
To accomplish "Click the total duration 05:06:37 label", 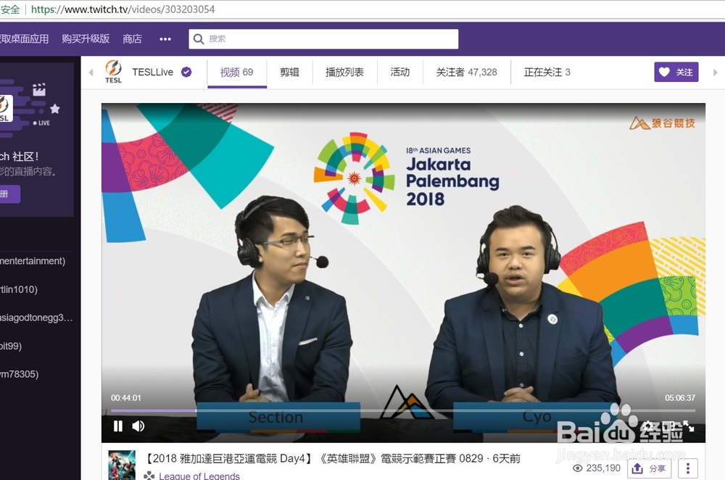I will click(680, 397).
